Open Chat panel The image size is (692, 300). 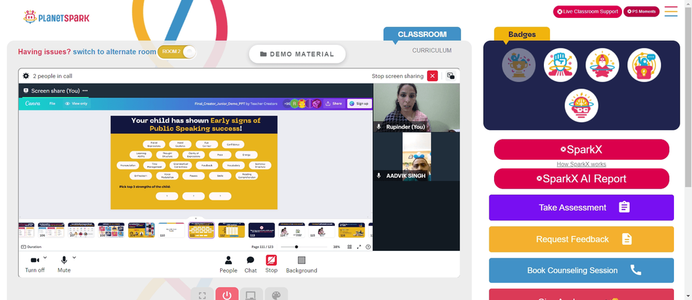(251, 264)
